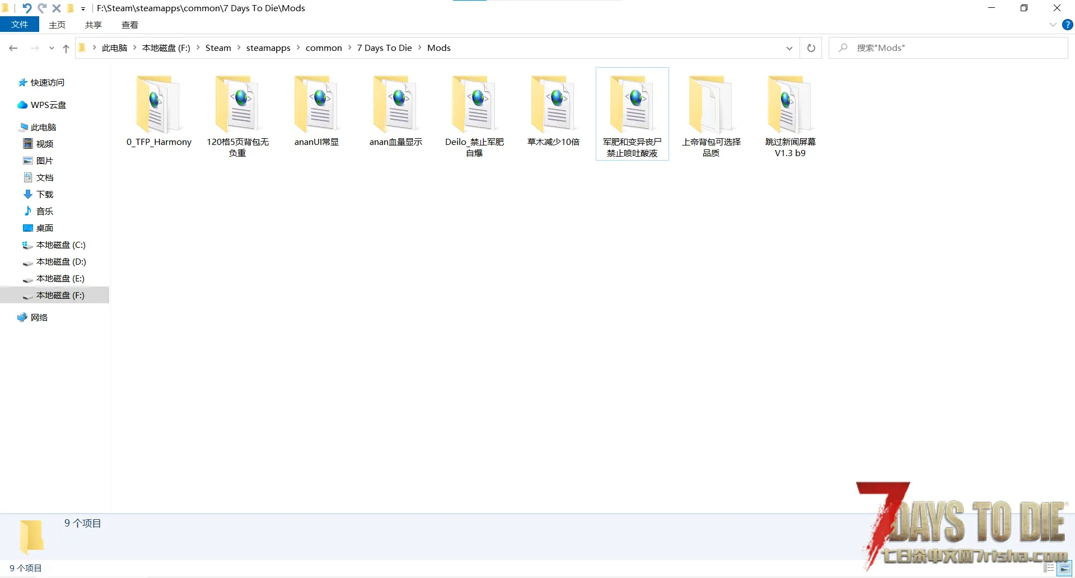1075x578 pixels.
Task: Open the quick access toolbar customize dropdown
Action: point(83,8)
